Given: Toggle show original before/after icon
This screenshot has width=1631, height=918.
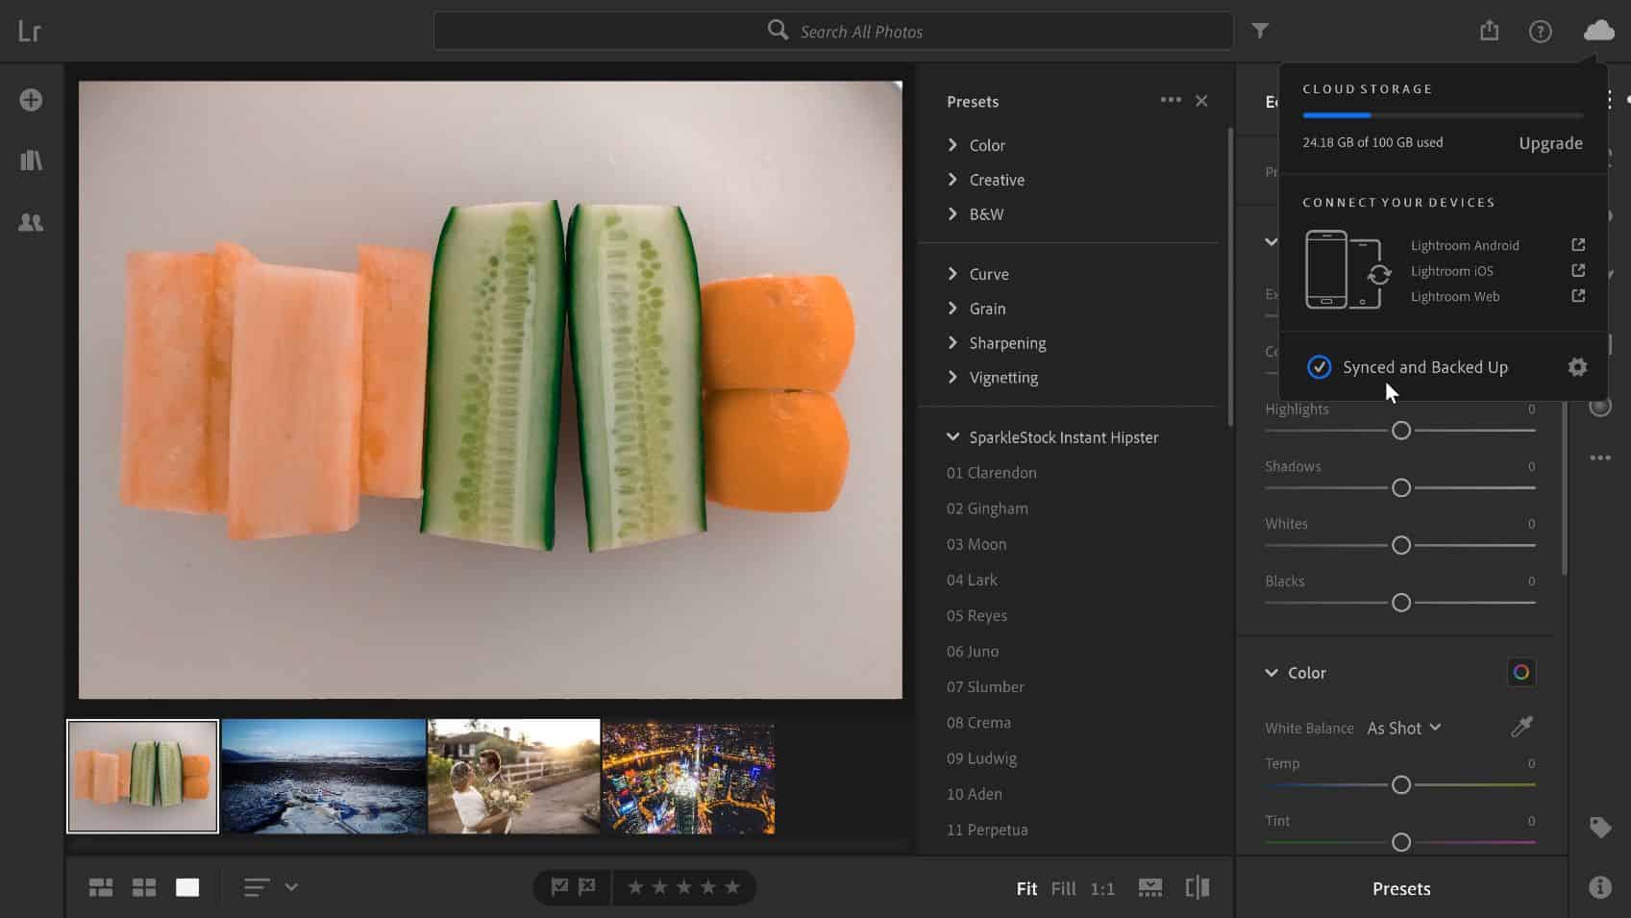Looking at the screenshot, I should click(x=1198, y=887).
